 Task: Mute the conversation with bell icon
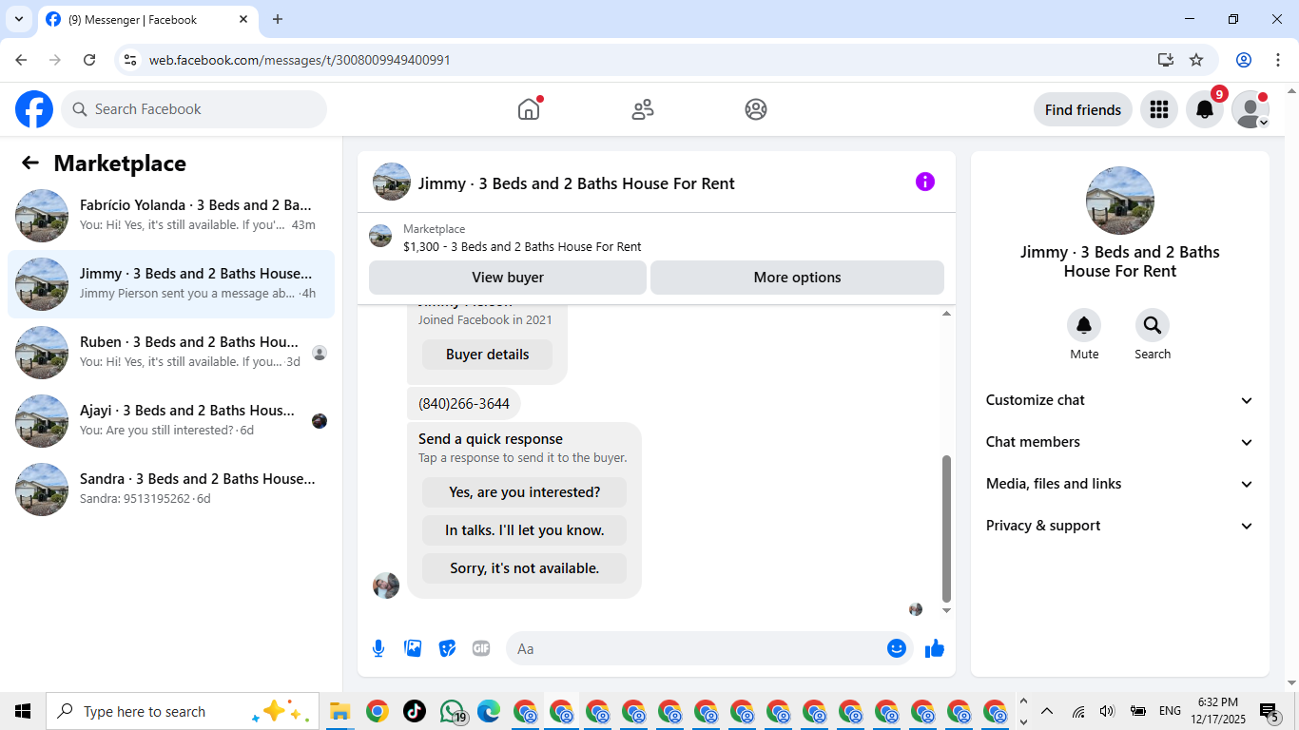pos(1084,326)
